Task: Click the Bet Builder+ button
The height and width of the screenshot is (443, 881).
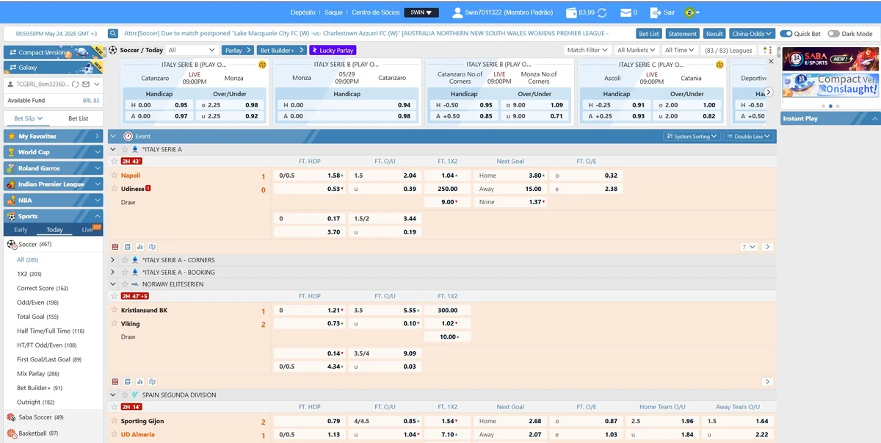Action: [282, 50]
